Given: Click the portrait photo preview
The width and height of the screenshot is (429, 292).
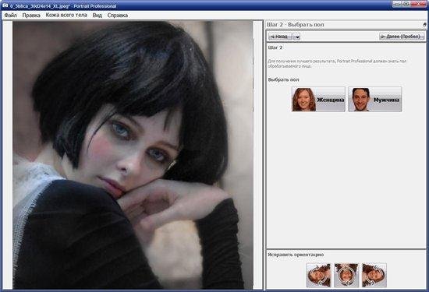Looking at the screenshot, I should tap(133, 155).
